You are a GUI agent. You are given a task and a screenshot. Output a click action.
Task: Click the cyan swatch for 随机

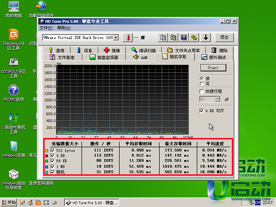click(46, 172)
